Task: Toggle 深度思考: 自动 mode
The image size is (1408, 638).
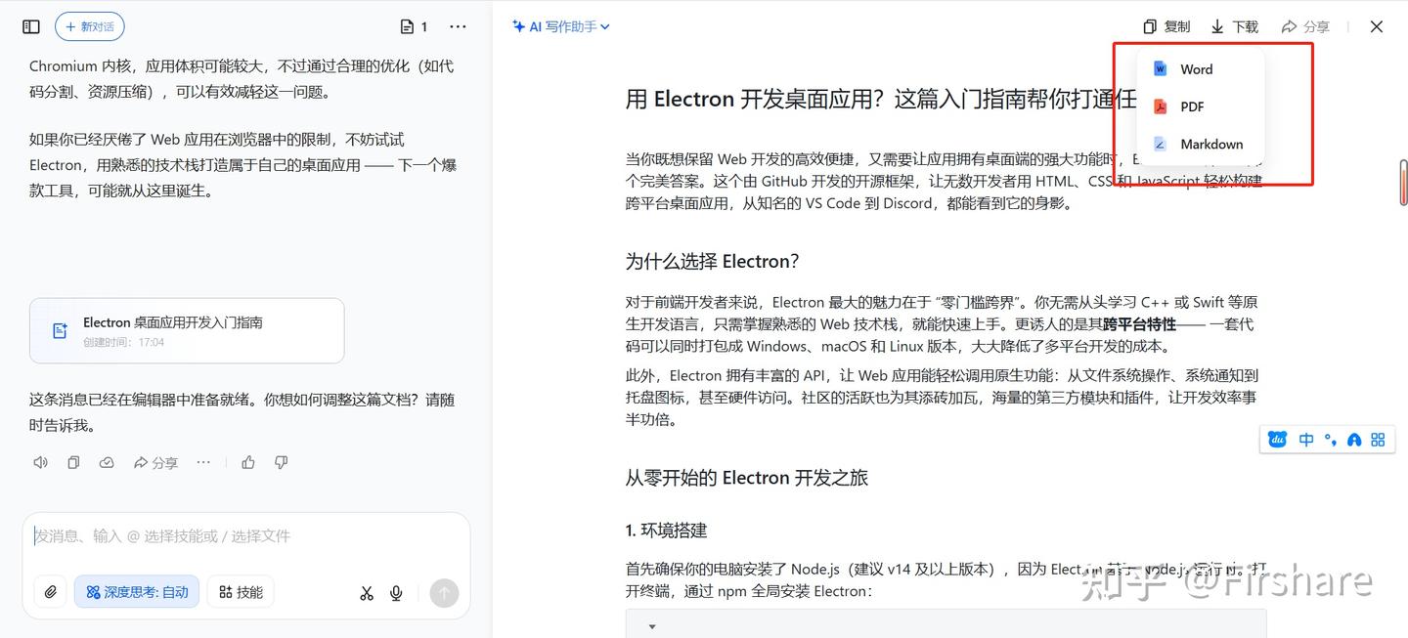Action: point(137,592)
